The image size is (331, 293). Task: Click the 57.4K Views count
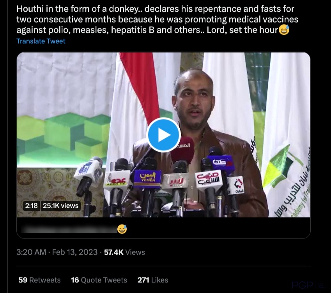click(124, 252)
